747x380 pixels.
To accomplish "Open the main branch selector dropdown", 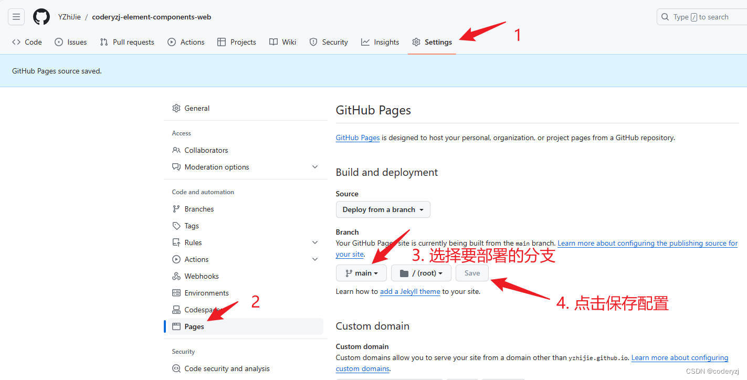I will point(361,273).
